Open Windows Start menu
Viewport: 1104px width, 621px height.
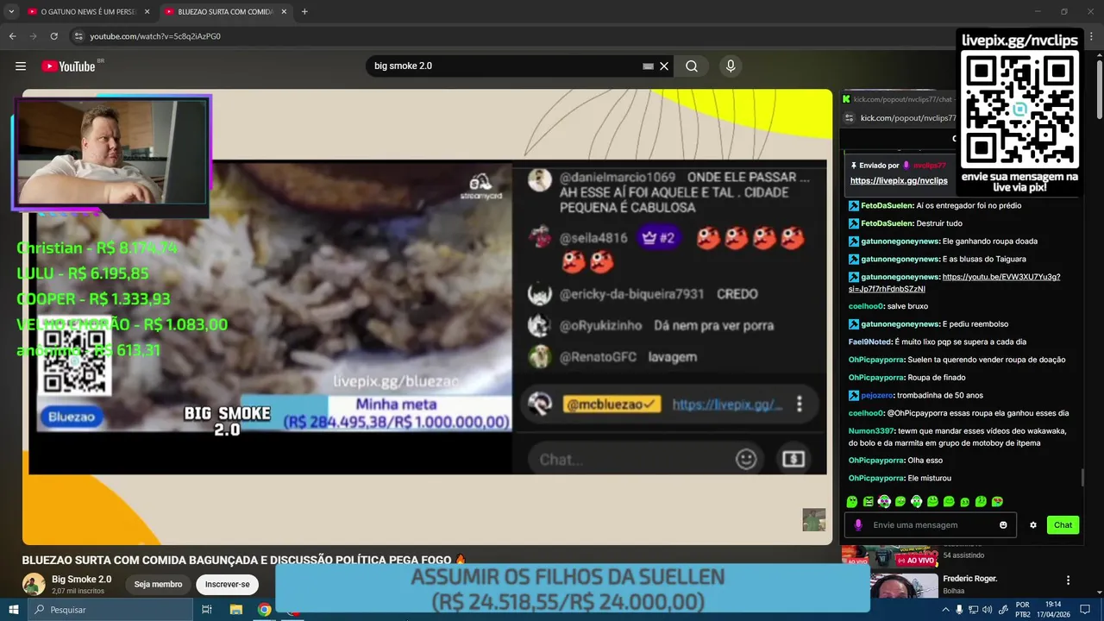pos(14,610)
